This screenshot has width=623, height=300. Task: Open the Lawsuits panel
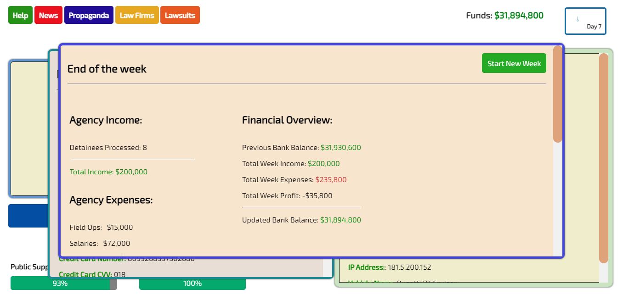coord(180,15)
